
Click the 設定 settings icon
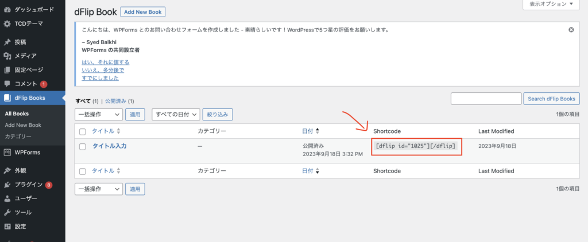pos(7,227)
